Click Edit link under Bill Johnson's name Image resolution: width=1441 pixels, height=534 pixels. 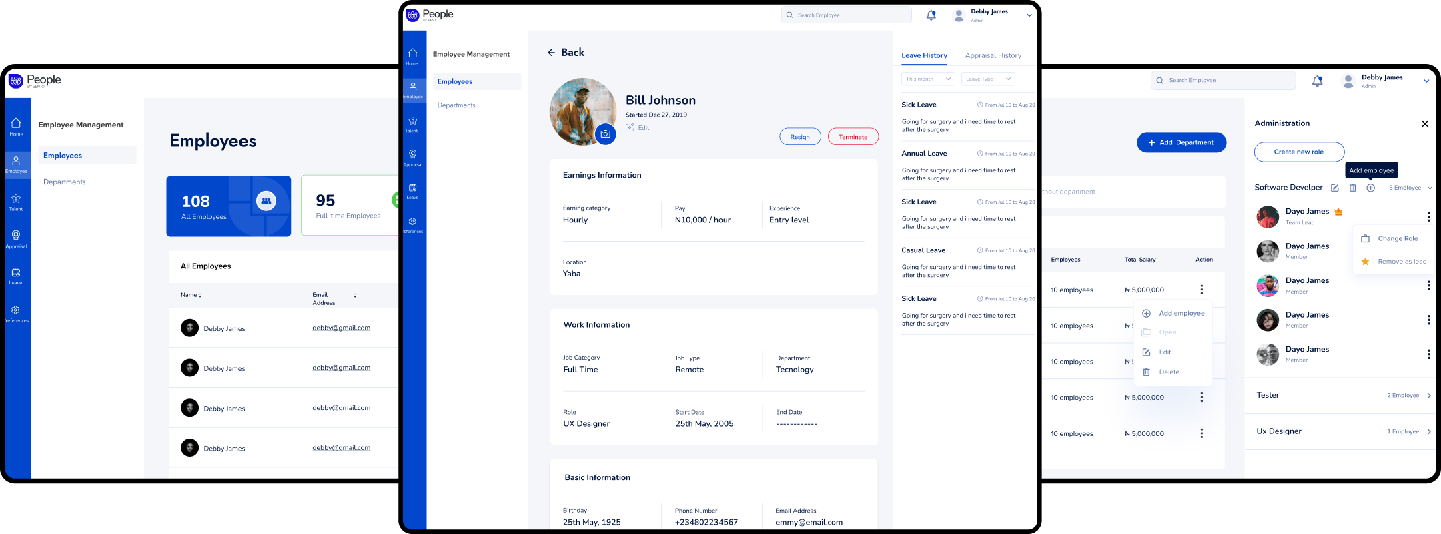click(638, 127)
